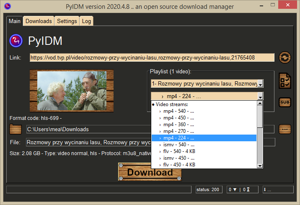Click the stream list scrollbar thumb
300x205 pixels.
pos(260,117)
